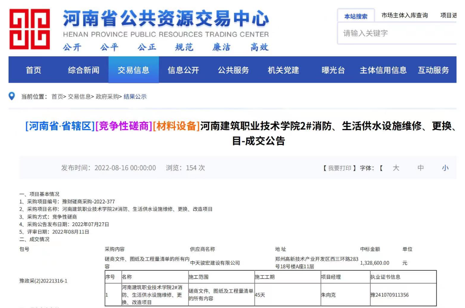Click the view count 浏览：154 次
Screen dimensions: 465x308
(x=185, y=168)
